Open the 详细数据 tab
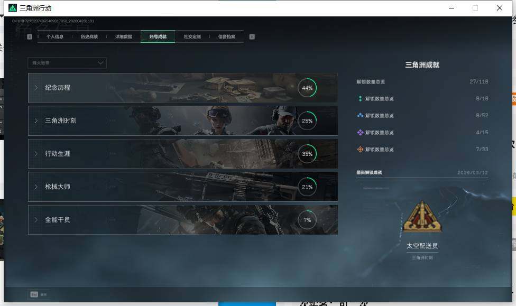The width and height of the screenshot is (516, 306). (123, 36)
